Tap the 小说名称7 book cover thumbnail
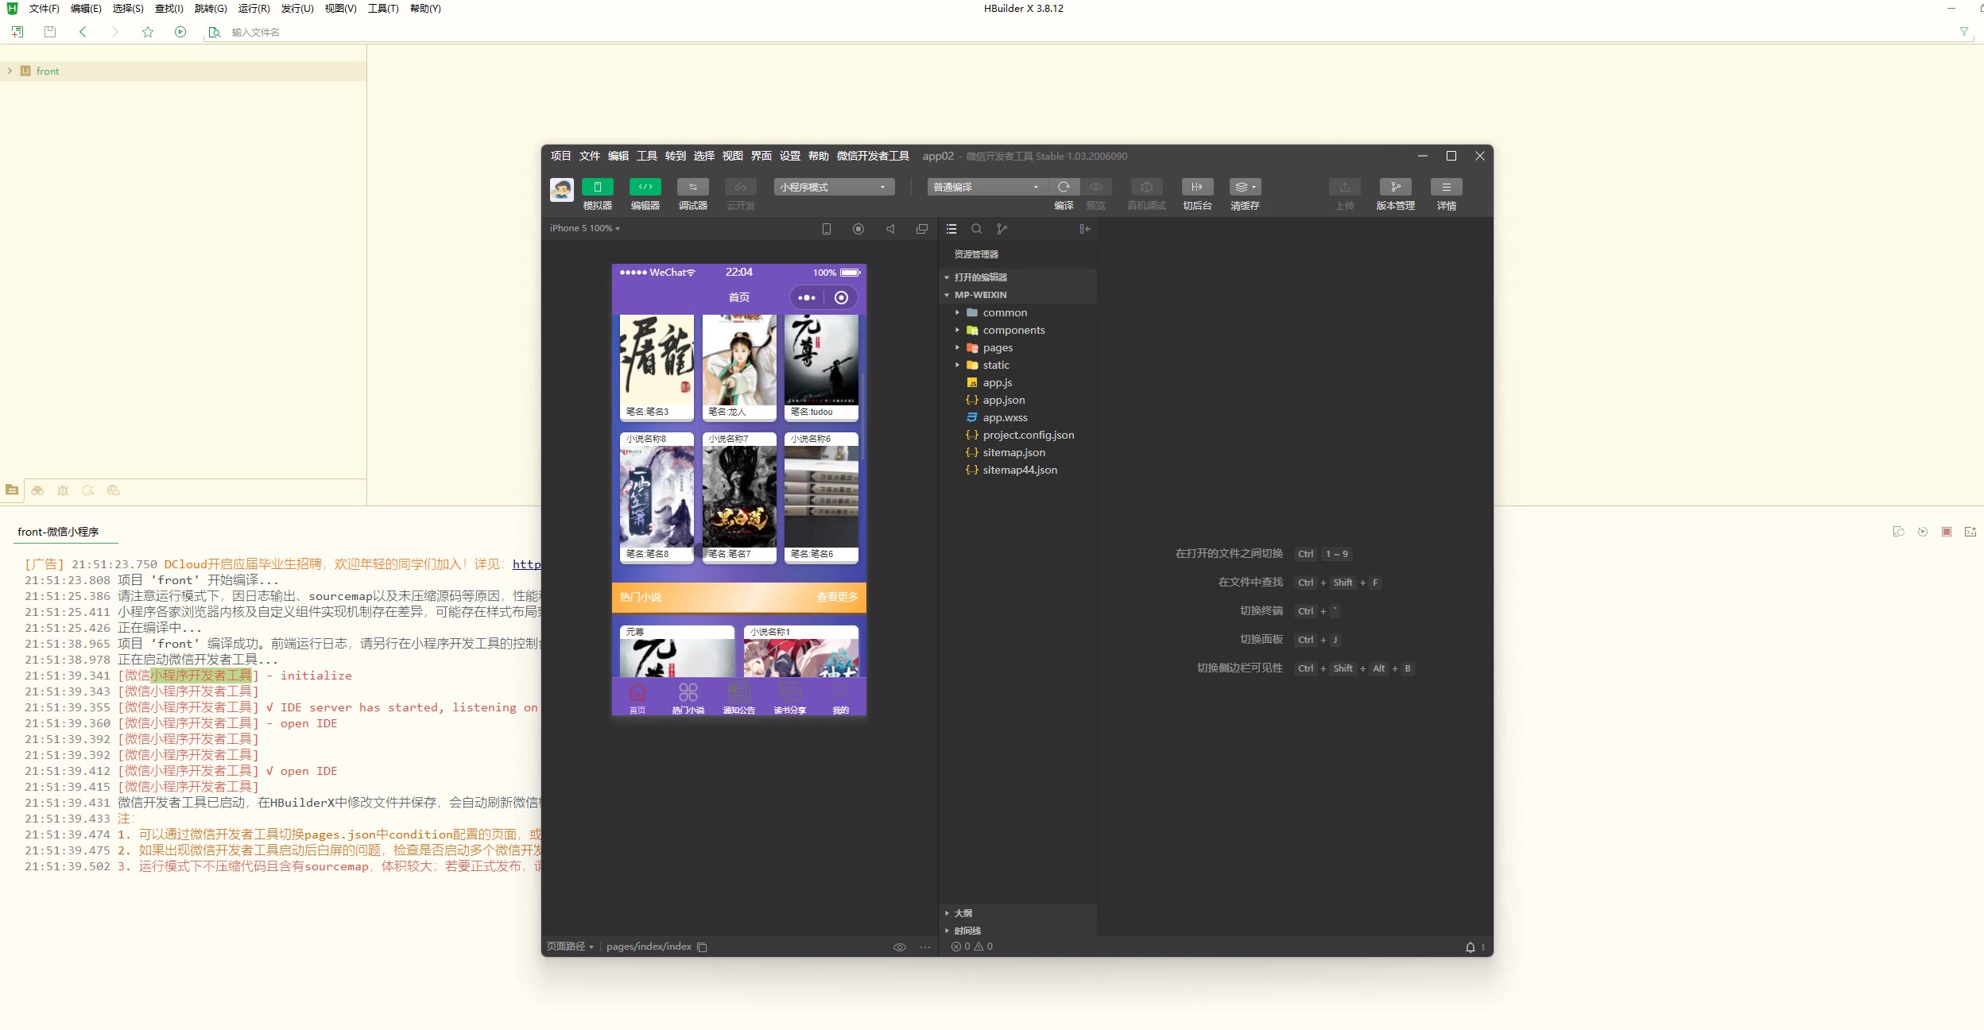The height and width of the screenshot is (1030, 1984). pyautogui.click(x=739, y=497)
